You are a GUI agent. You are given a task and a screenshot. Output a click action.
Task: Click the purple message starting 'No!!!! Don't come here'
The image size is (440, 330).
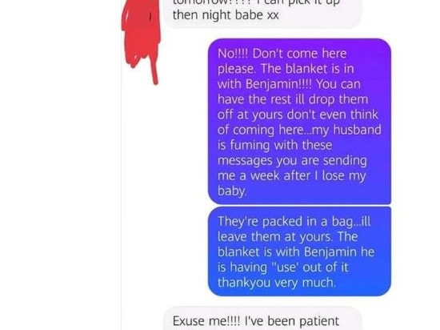pyautogui.click(x=299, y=121)
